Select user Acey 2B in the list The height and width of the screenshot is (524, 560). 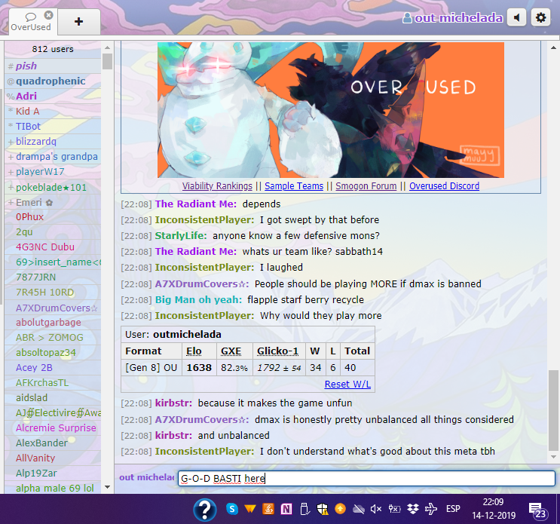click(53, 367)
